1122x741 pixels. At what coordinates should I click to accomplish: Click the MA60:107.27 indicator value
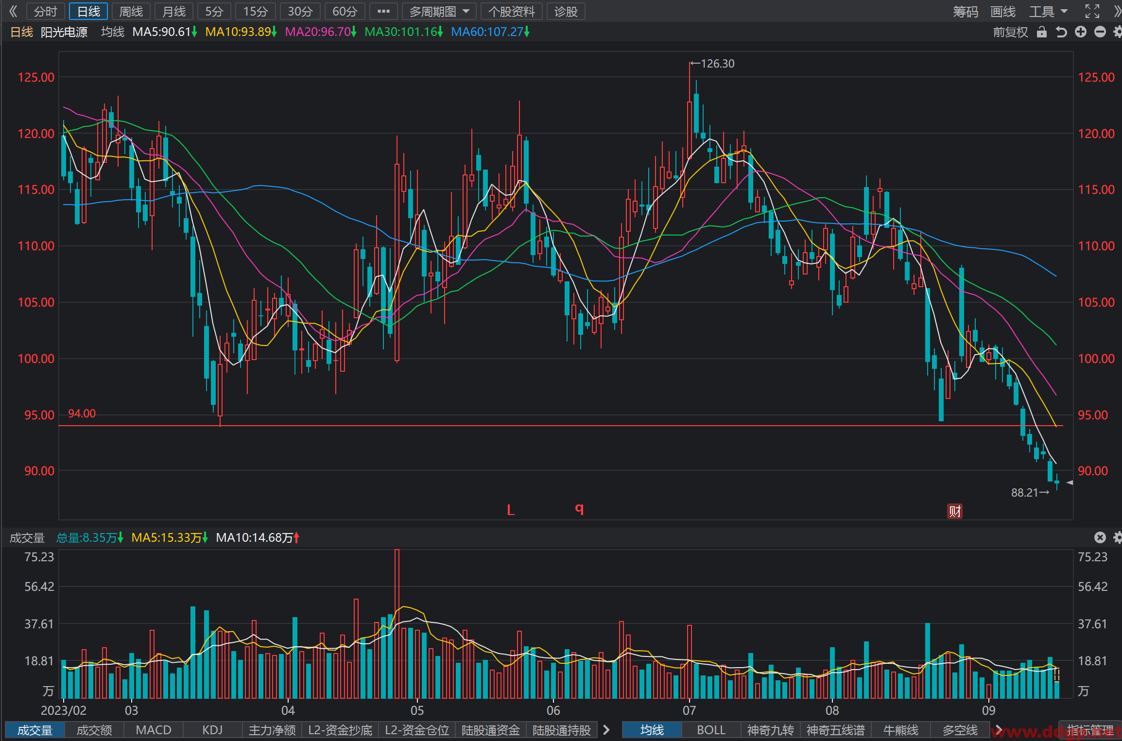click(490, 32)
